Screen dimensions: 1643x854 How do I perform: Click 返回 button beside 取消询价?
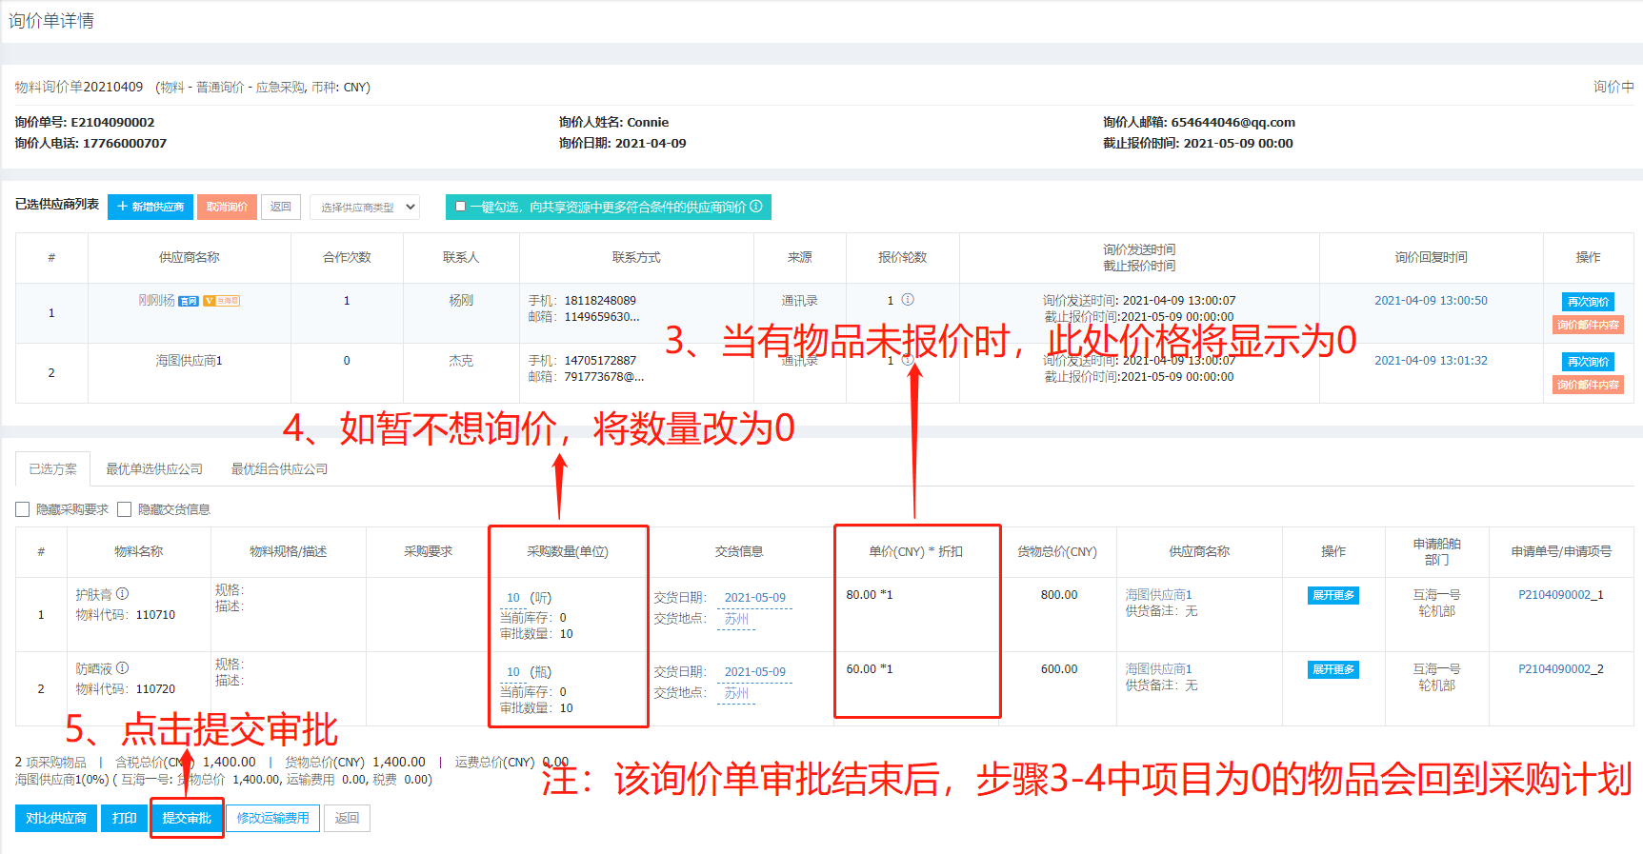pos(281,207)
